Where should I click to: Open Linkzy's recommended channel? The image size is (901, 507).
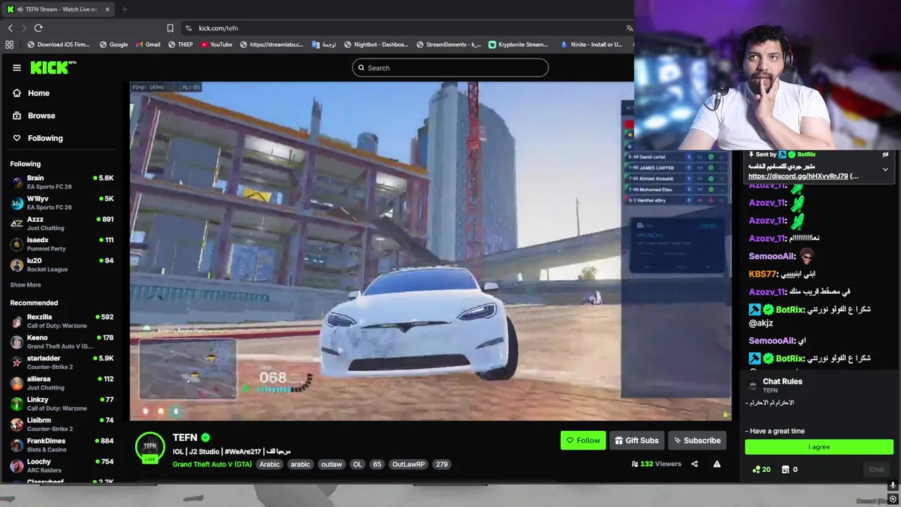(x=62, y=403)
